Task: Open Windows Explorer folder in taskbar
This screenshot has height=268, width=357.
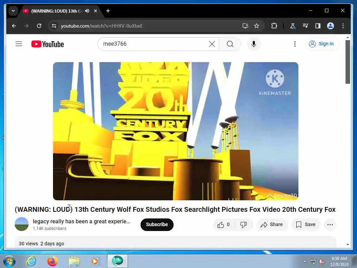Action: [x=74, y=262]
